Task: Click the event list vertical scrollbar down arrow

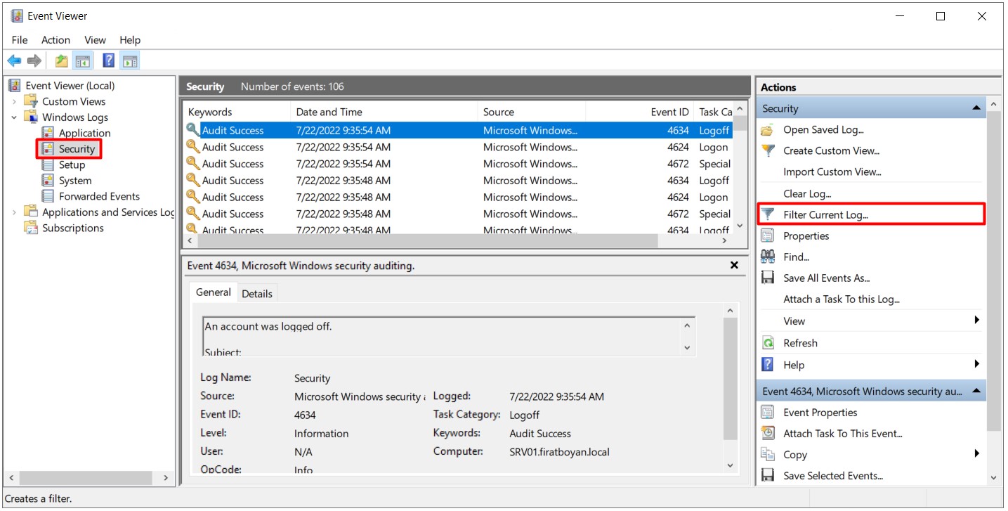Action: pos(739,226)
